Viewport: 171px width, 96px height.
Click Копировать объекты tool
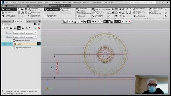point(98,13)
